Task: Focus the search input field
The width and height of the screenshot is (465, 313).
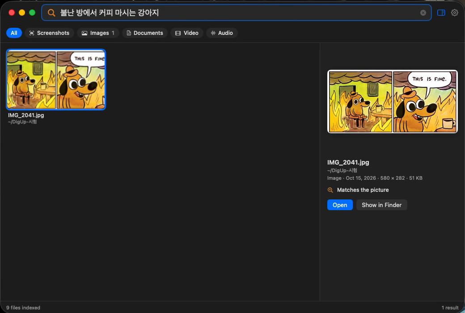Action: 237,13
